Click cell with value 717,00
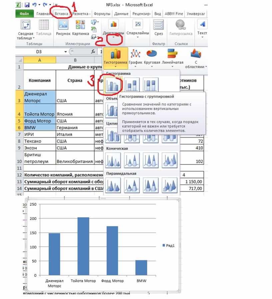The width and height of the screenshot is (272, 299). tap(192, 188)
